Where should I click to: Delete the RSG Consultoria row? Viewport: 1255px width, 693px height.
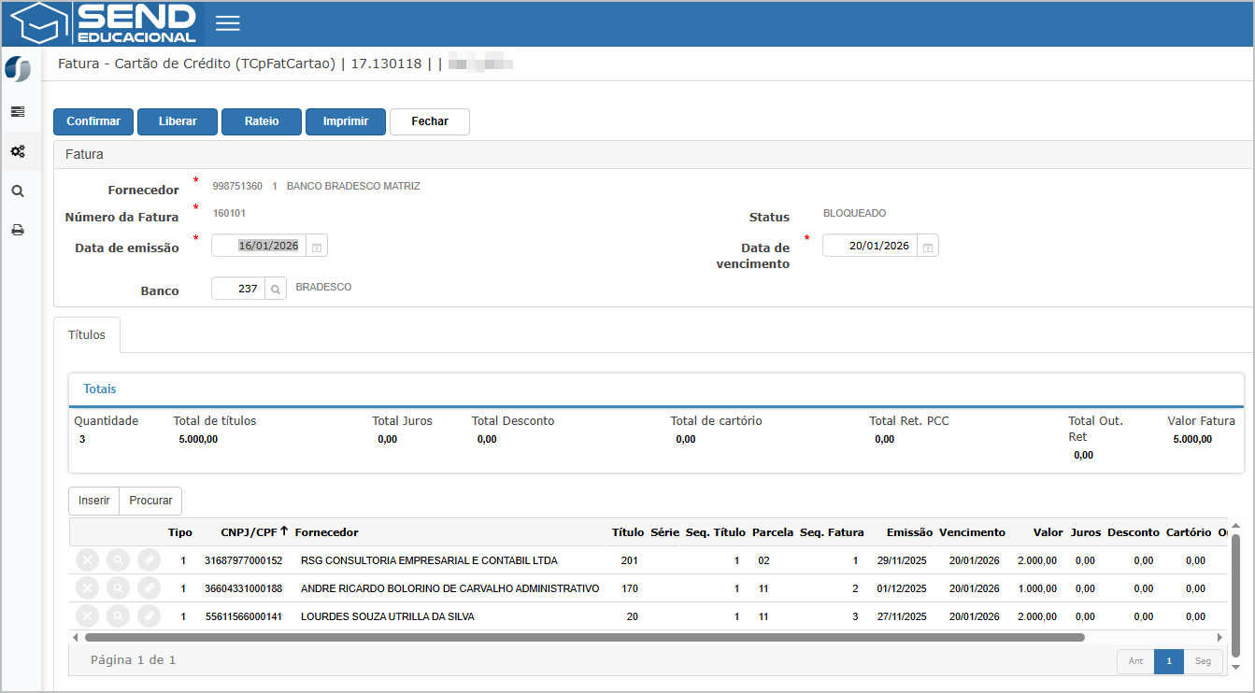[86, 560]
